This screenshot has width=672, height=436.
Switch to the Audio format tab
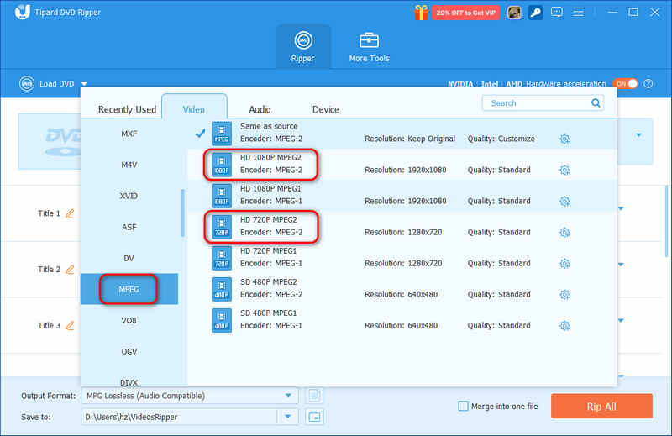pos(260,109)
